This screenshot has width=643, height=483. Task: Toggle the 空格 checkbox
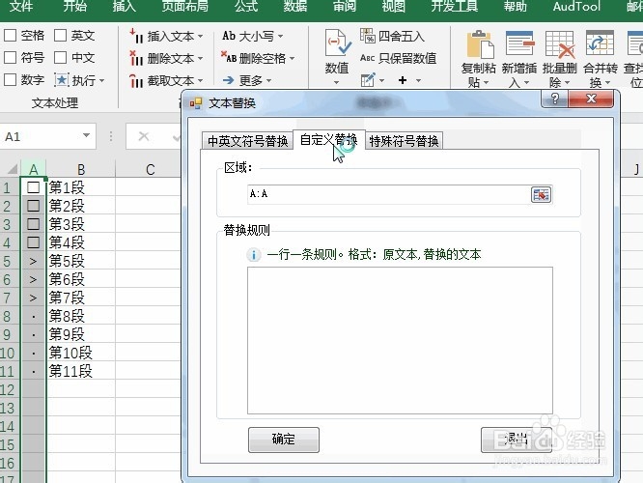(x=10, y=36)
